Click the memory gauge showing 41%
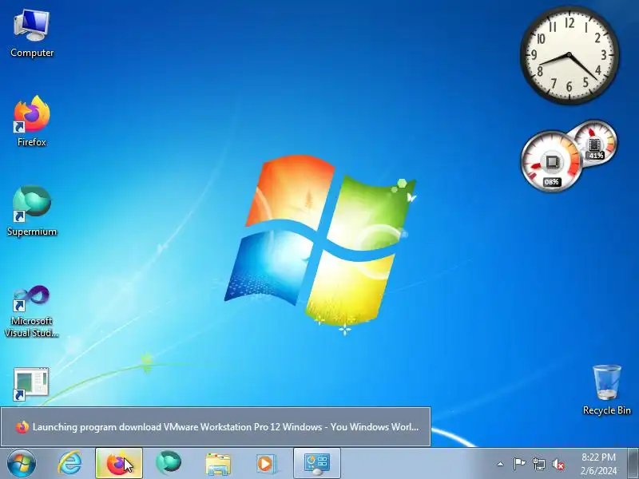The width and height of the screenshot is (639, 479). point(594,142)
